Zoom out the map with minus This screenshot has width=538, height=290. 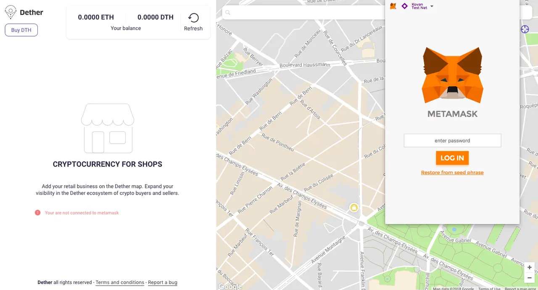[x=530, y=278]
